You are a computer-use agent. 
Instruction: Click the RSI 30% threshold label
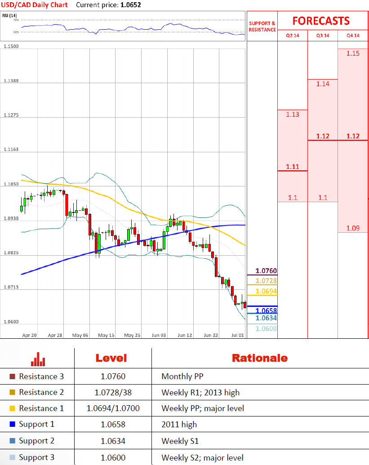16,32
